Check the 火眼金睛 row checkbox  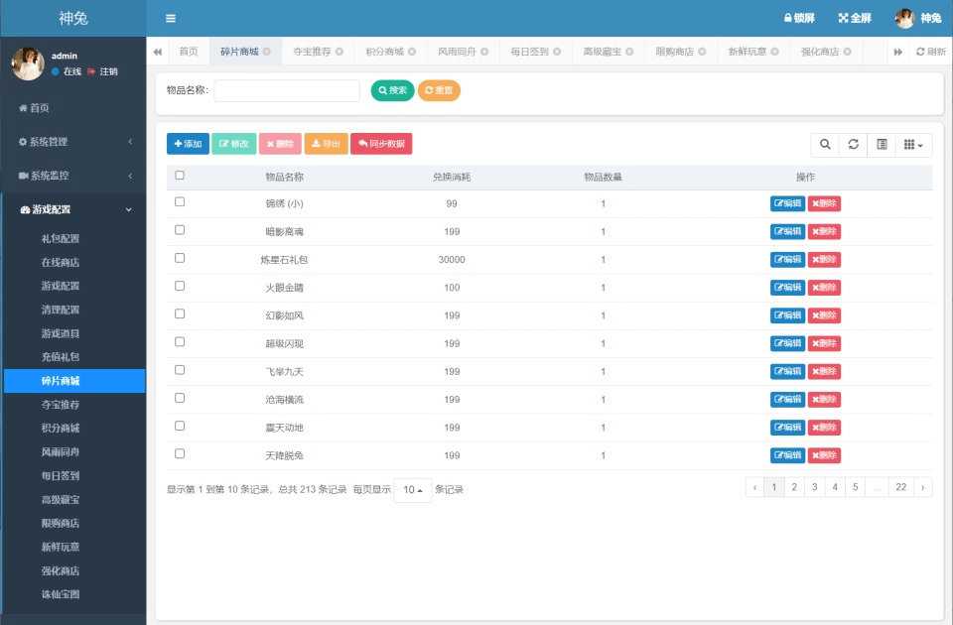[180, 286]
